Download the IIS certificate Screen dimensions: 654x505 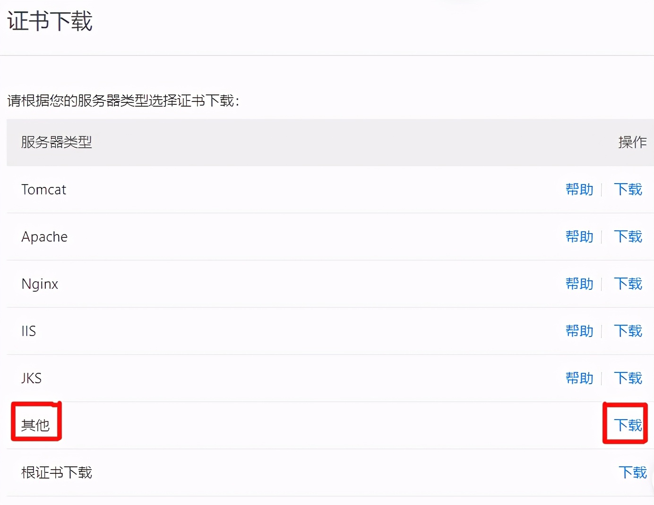point(628,331)
